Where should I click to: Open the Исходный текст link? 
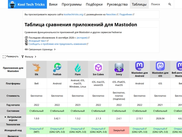pos(37,41)
